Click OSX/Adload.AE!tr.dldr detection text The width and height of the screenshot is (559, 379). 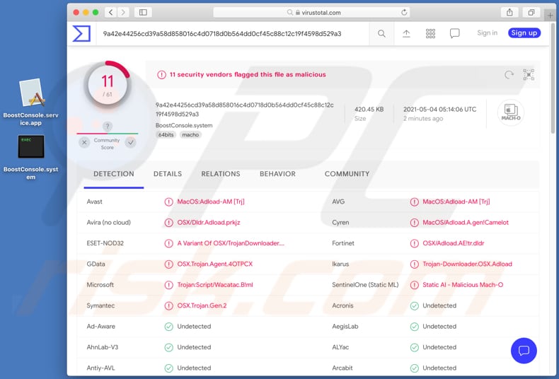coord(454,243)
